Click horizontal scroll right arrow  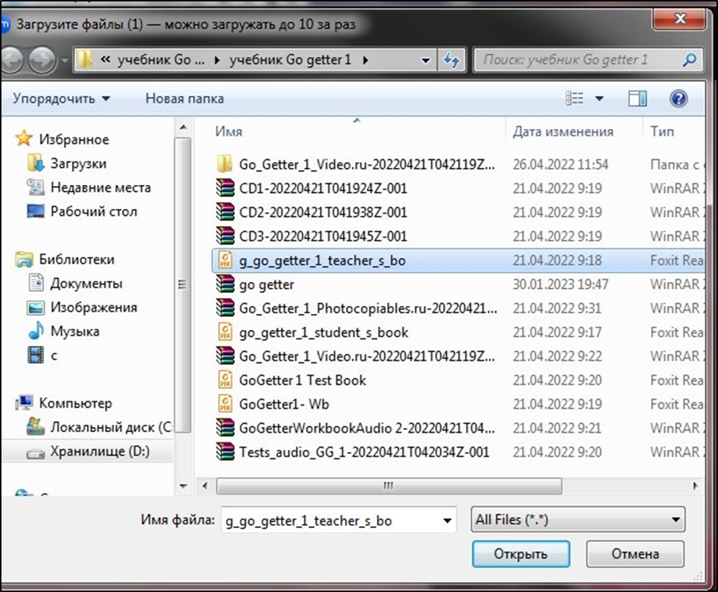[695, 486]
